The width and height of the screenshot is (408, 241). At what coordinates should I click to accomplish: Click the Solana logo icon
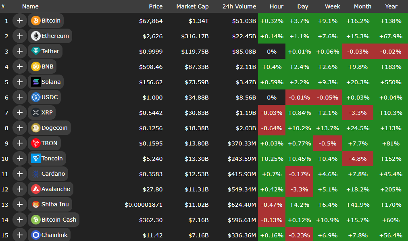[x=36, y=82]
